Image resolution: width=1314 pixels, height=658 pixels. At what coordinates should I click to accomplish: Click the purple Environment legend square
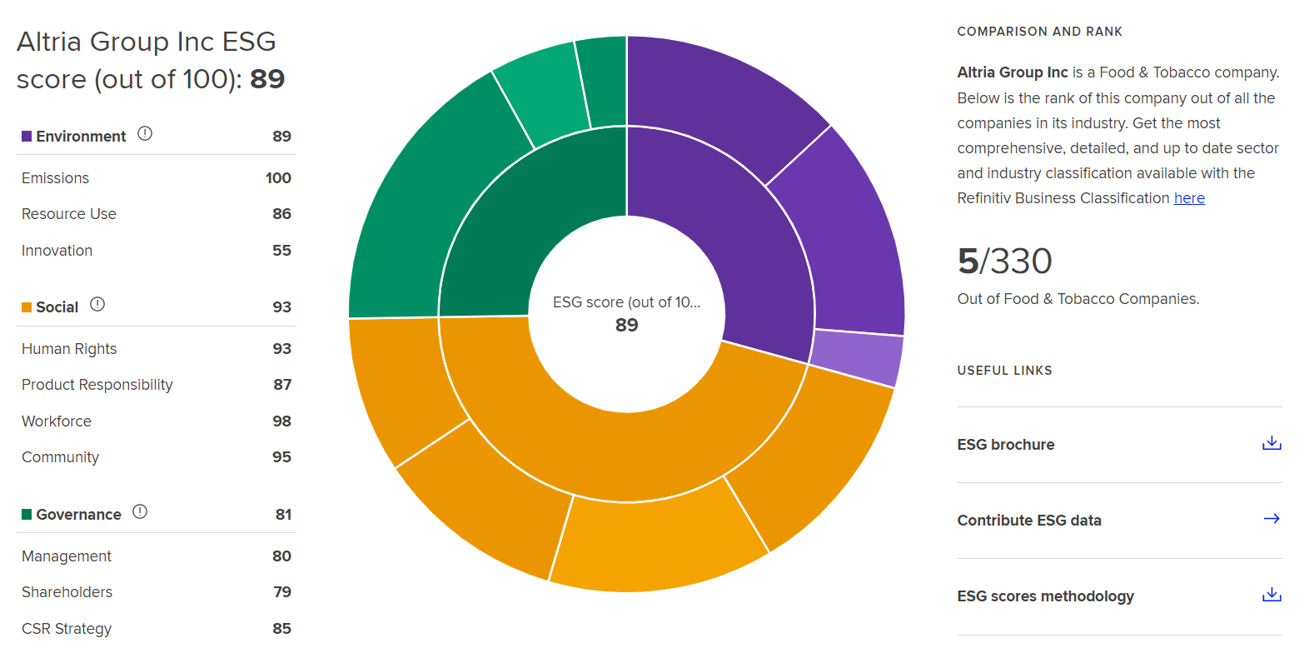click(x=27, y=136)
